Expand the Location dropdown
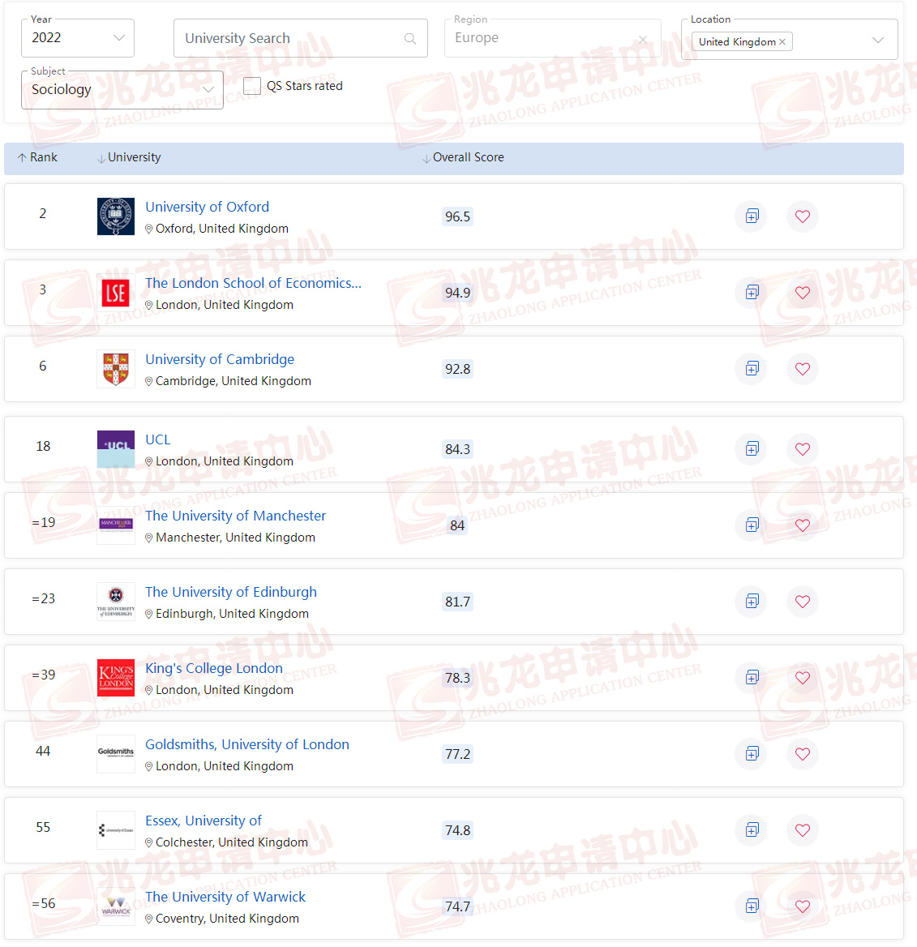The height and width of the screenshot is (947, 917). pos(878,39)
